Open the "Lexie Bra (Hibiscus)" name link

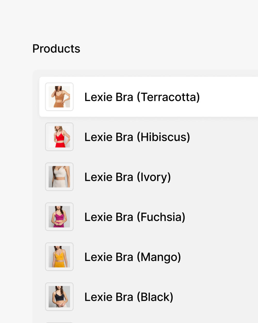tap(137, 137)
